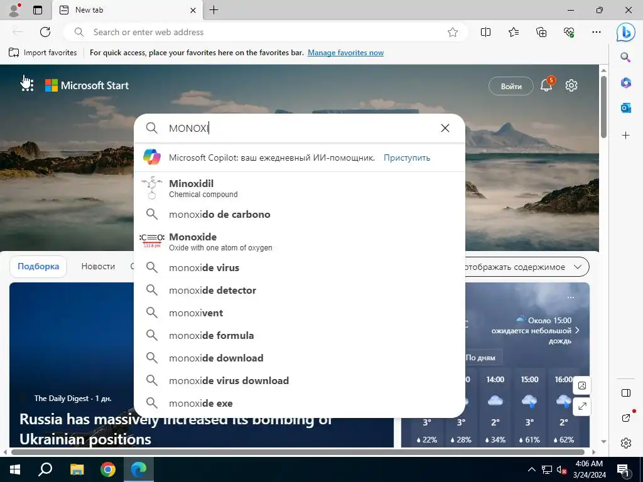Screen dimensions: 643x482
Task: Click Manage favorites now link
Action: point(346,53)
